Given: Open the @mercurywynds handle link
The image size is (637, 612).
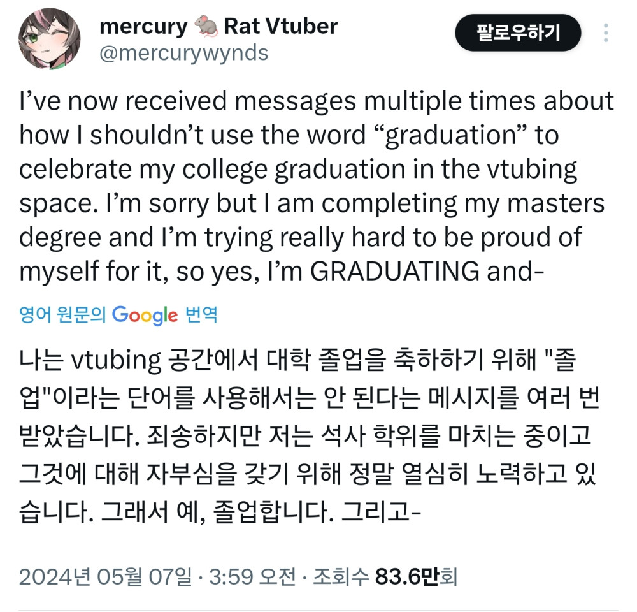Looking at the screenshot, I should [x=183, y=54].
